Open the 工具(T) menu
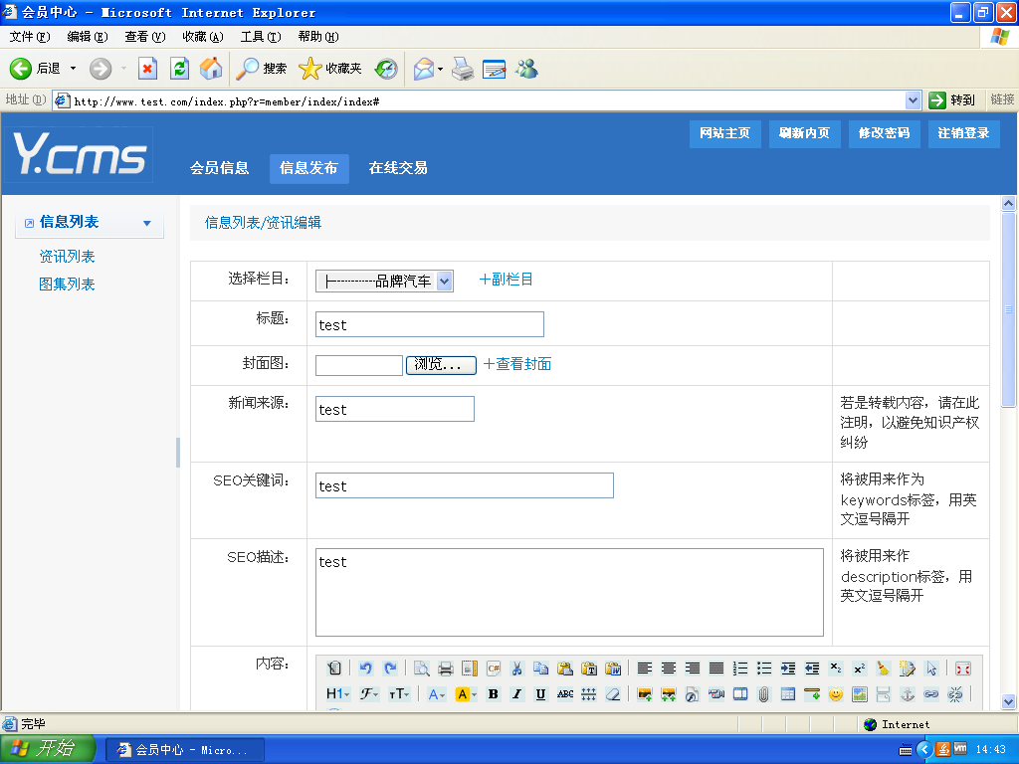This screenshot has width=1019, height=764. pyautogui.click(x=261, y=37)
